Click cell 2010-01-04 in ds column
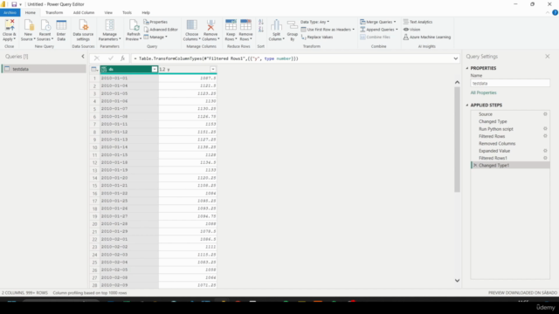 click(129, 85)
